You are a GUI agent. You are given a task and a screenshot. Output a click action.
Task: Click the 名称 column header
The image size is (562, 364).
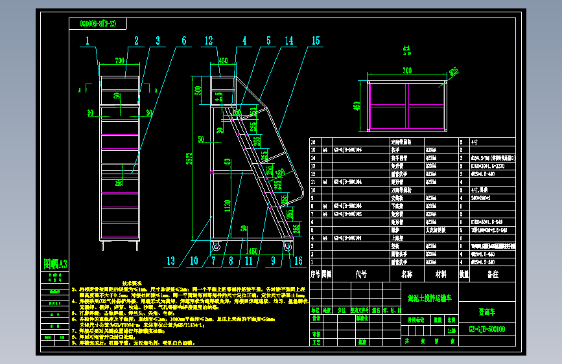click(407, 274)
